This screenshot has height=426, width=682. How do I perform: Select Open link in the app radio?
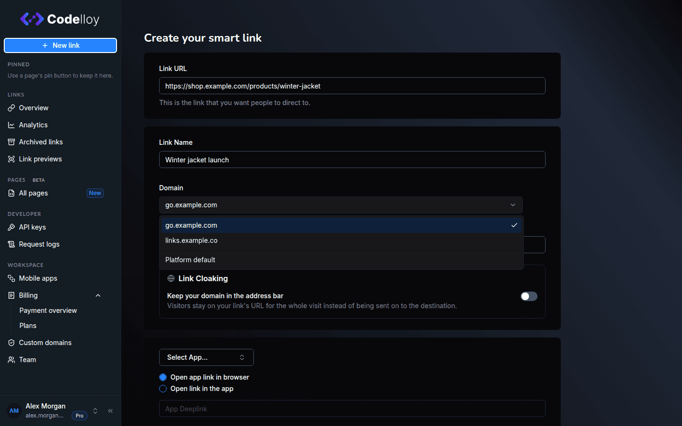(x=163, y=389)
